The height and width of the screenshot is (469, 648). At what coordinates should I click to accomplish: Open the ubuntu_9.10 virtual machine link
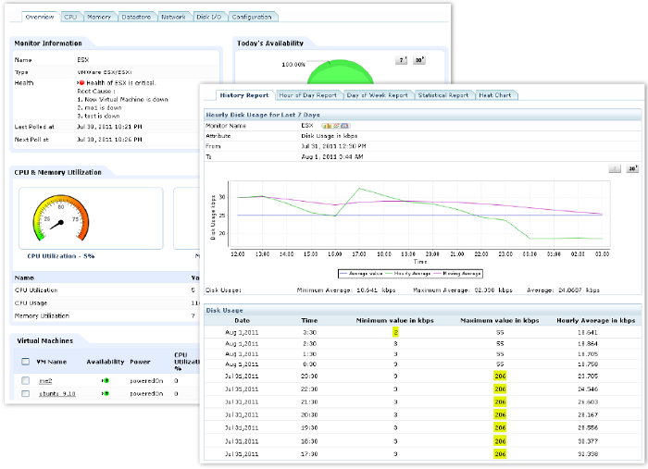pyautogui.click(x=56, y=394)
